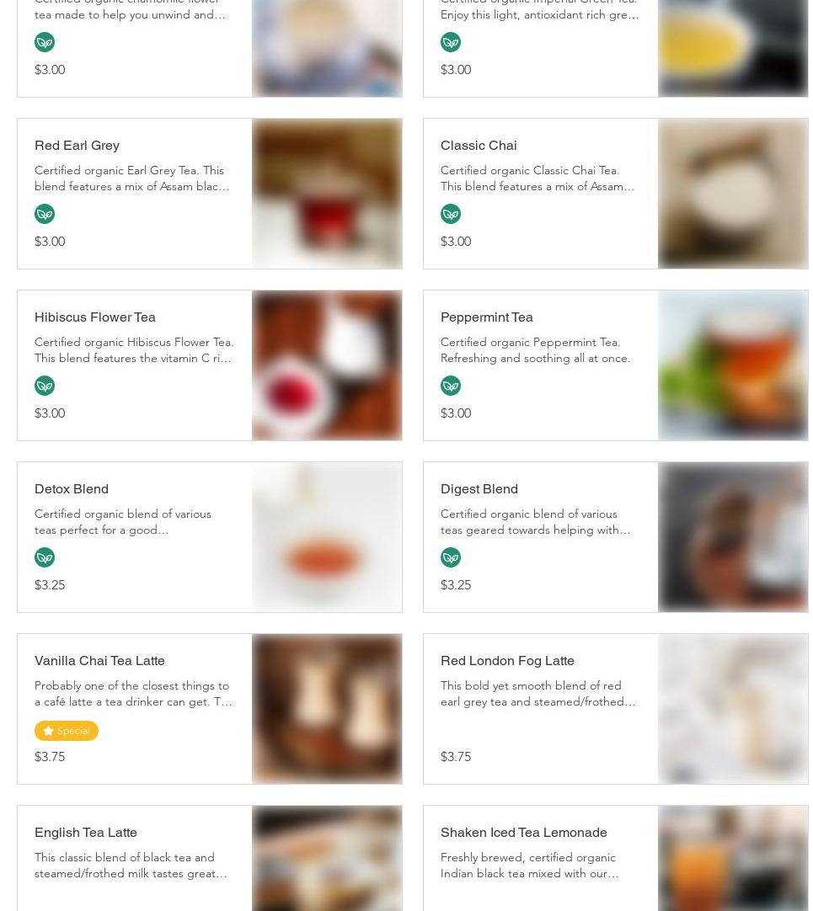The image size is (813, 911).
Task: Click the organic leaf icon under Red Earl Grey
Action: pyautogui.click(x=45, y=214)
